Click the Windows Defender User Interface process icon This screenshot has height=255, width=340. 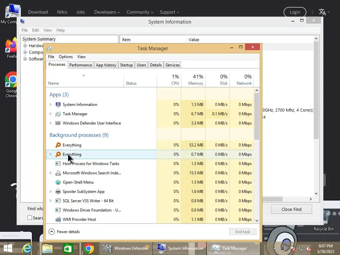click(x=58, y=123)
